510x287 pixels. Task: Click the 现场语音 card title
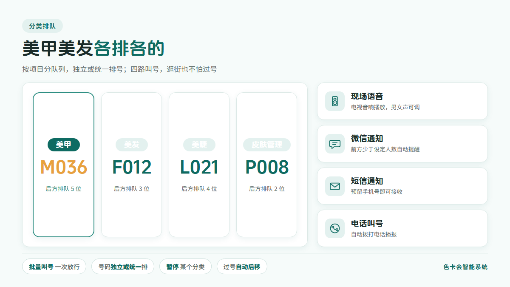(367, 97)
